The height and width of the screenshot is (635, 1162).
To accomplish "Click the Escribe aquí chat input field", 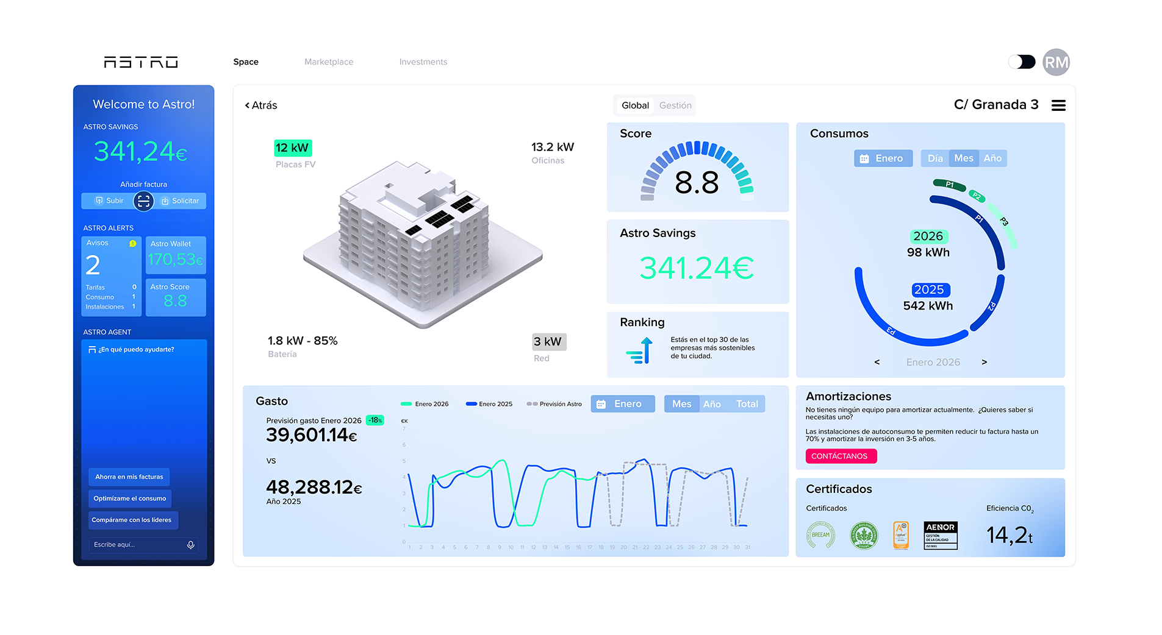I will pos(137,545).
